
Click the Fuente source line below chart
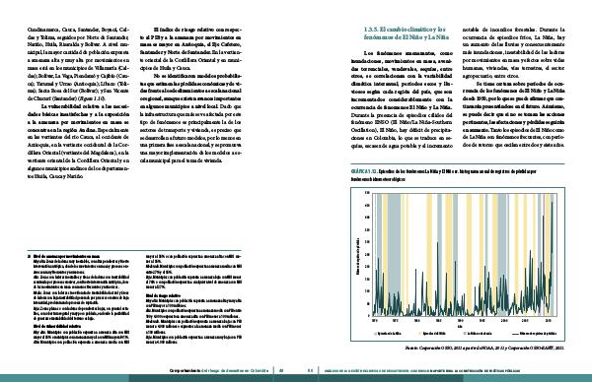484,349
